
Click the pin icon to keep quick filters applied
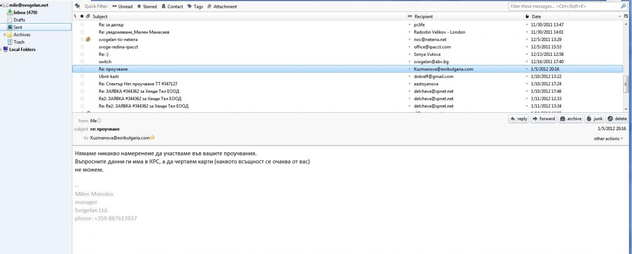pos(77,6)
